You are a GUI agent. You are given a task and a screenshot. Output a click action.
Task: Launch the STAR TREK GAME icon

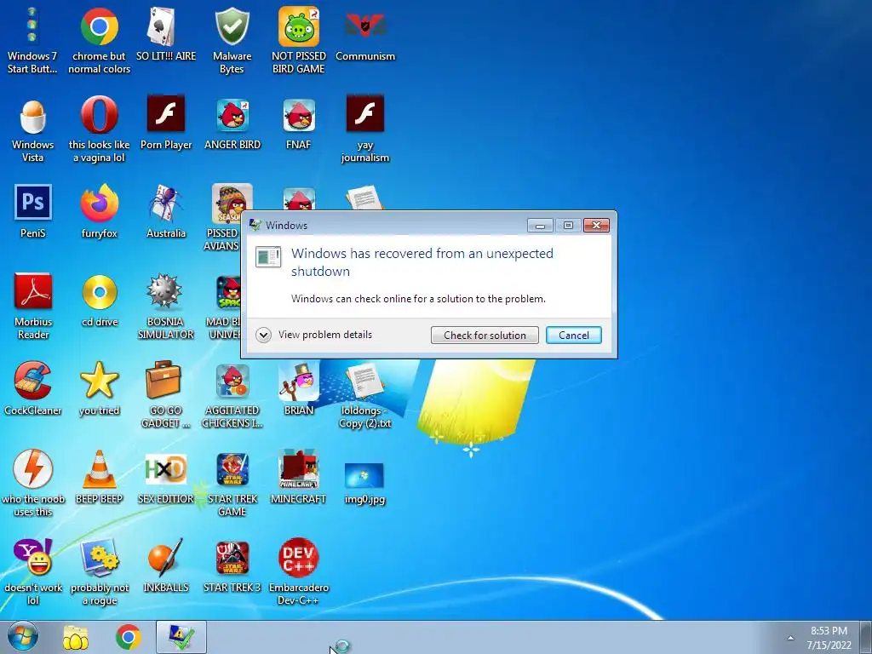(232, 483)
